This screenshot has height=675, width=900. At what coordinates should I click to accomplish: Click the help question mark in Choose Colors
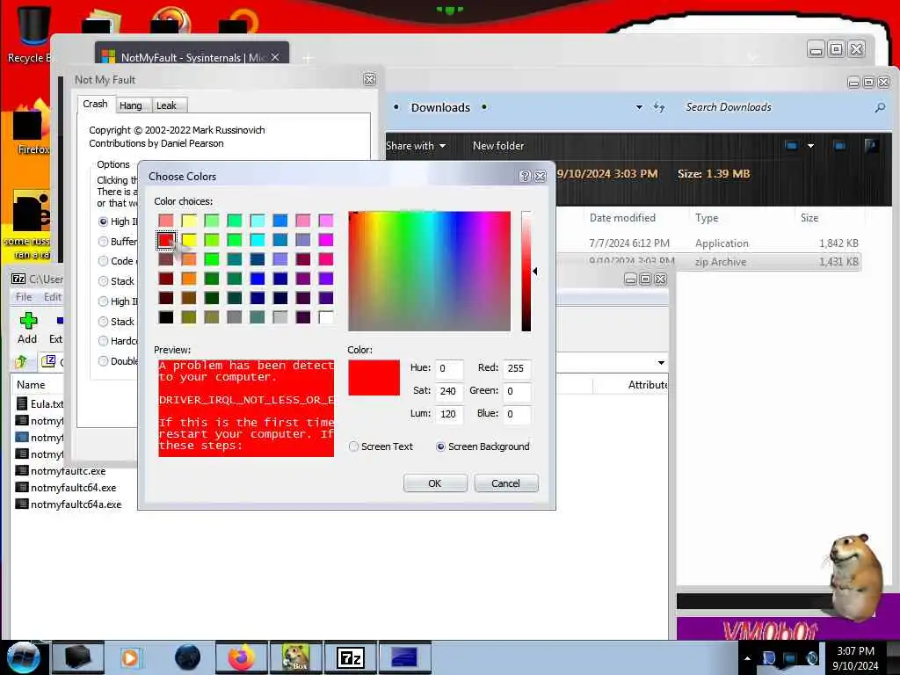click(525, 176)
